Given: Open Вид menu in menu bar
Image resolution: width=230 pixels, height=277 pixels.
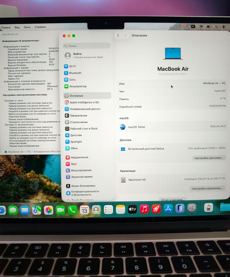Looking at the screenshot, I should point(17,27).
